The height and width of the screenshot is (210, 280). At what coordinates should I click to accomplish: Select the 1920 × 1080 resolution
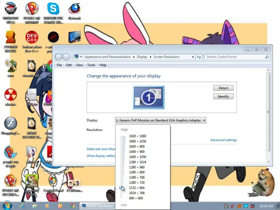[138, 136]
